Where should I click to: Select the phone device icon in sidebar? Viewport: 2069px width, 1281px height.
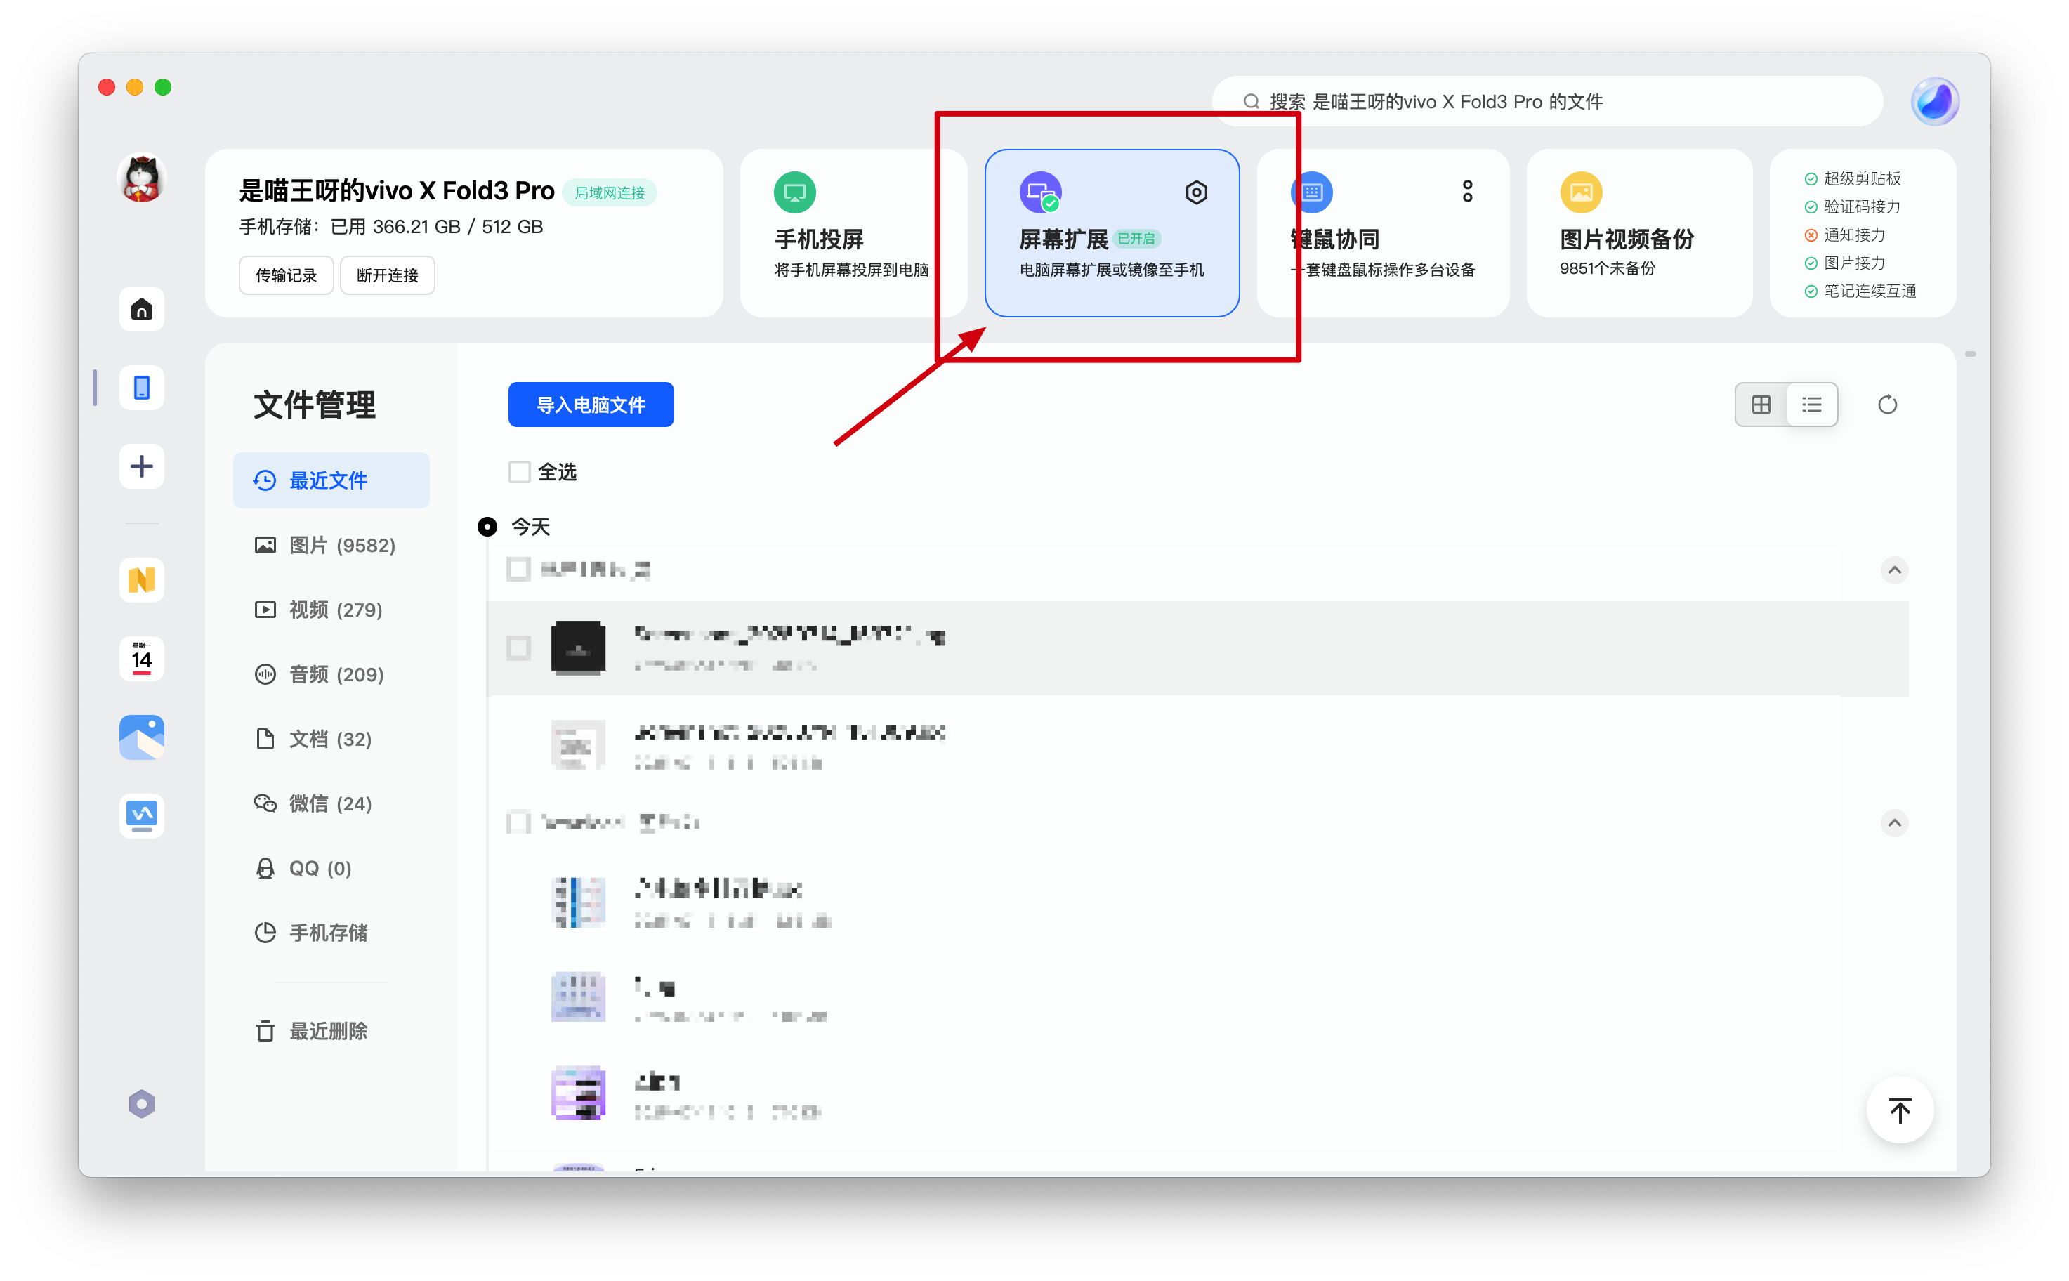point(141,388)
